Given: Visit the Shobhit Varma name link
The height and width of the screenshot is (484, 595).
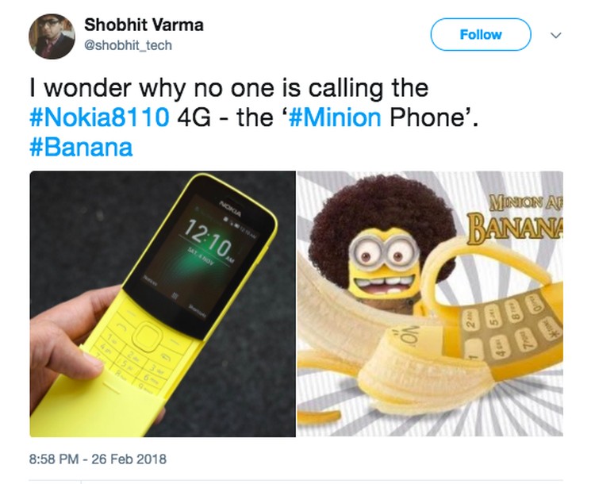Looking at the screenshot, I should 144,25.
